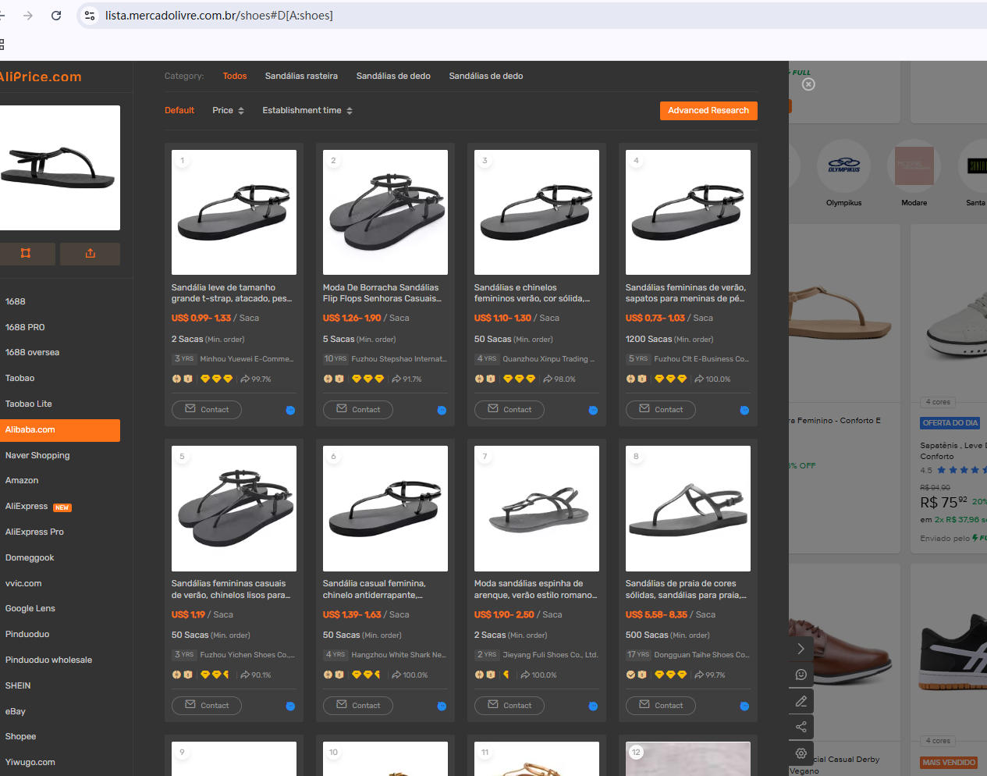Click the browser address bar URL
The image size is (987, 776).
(219, 16)
